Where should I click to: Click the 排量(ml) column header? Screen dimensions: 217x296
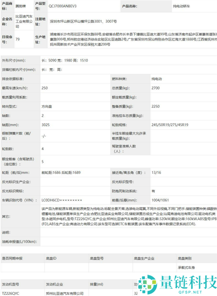(97, 284)
